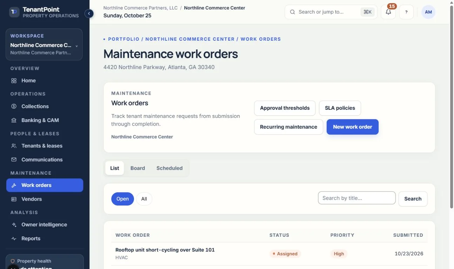Open Recurring maintenance

pos(289,127)
